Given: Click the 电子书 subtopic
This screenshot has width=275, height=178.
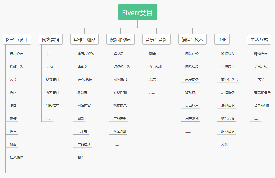Looking at the screenshot, I should point(82,131).
